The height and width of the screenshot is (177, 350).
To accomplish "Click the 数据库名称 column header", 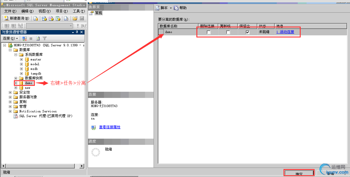I will click(x=178, y=26).
